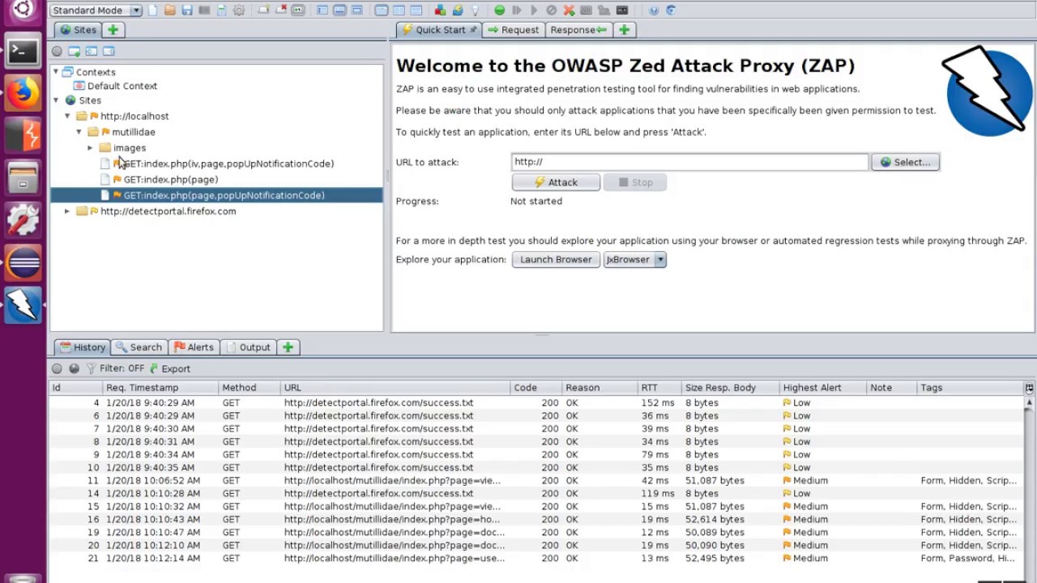Open Burp Suite orange dock icon

pyautogui.click(x=23, y=134)
